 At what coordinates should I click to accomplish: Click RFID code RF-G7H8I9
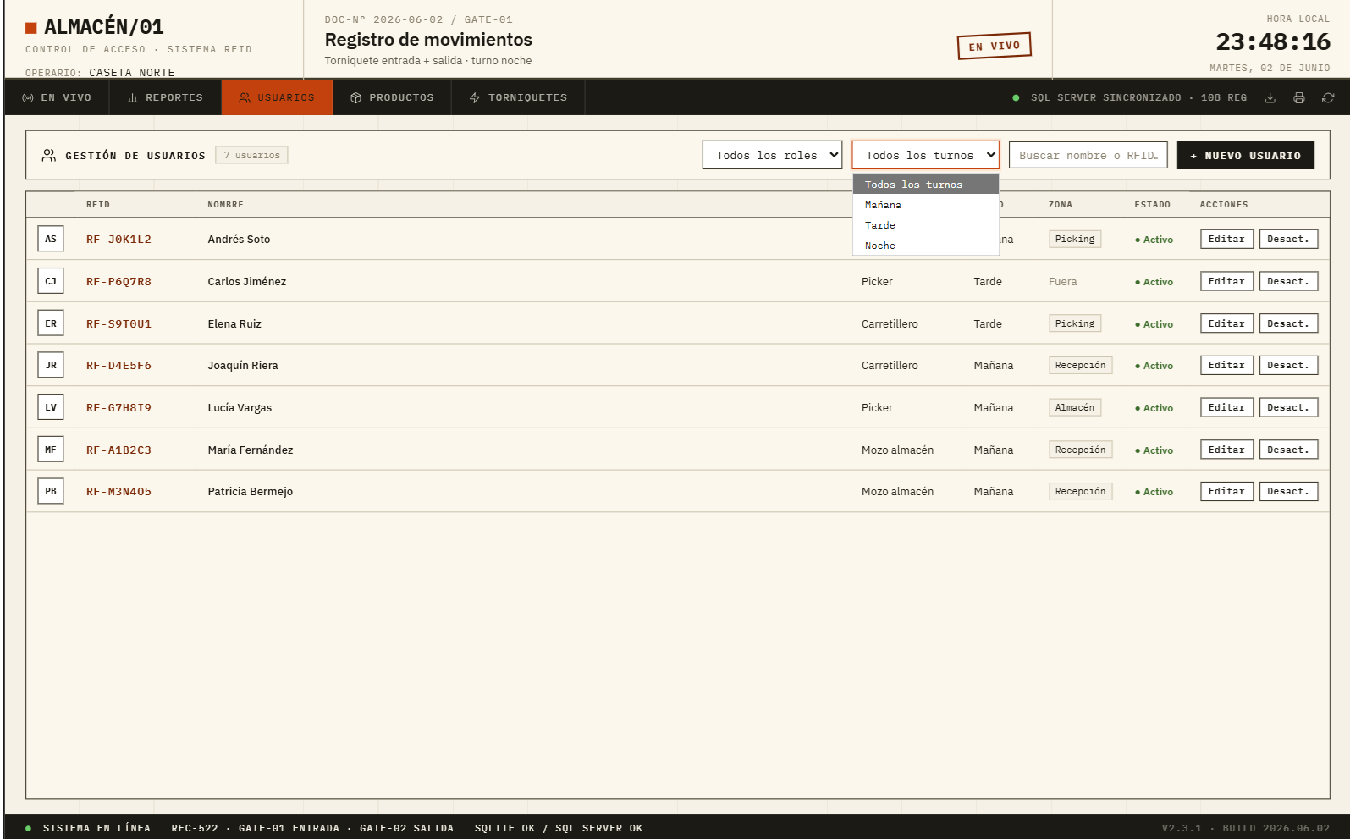118,408
